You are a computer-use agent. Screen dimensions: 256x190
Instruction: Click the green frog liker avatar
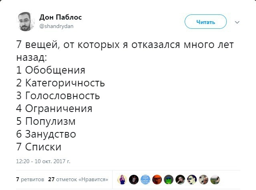point(169,180)
